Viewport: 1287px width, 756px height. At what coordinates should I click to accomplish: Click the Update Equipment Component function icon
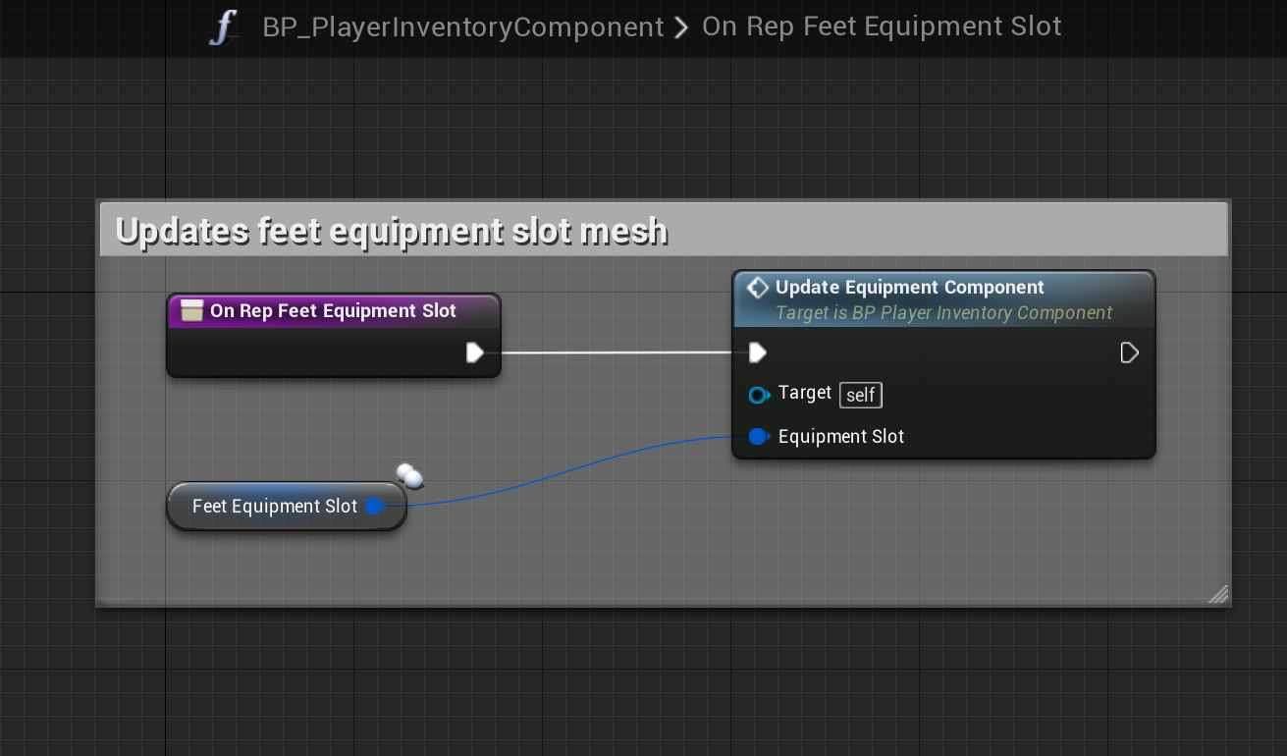click(757, 288)
